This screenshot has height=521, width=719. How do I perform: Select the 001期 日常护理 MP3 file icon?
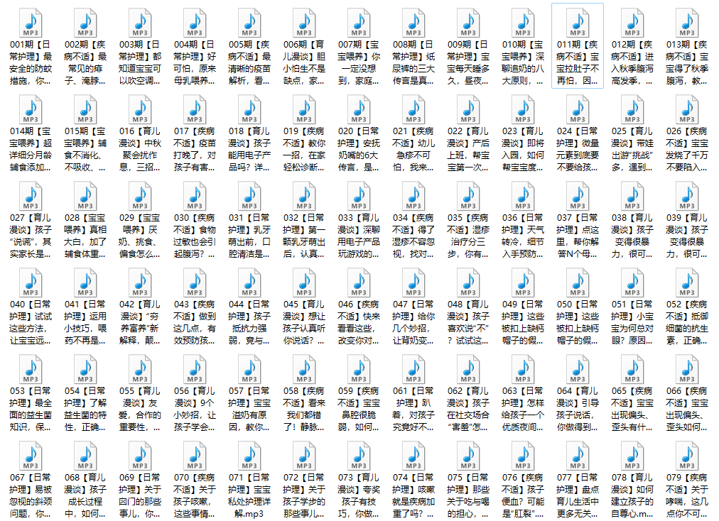31,23
